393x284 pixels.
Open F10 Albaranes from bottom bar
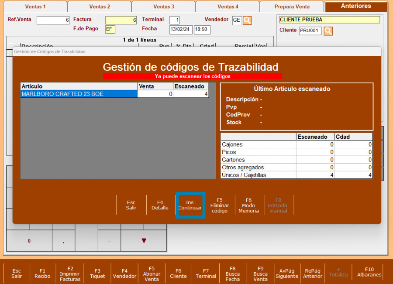pyautogui.click(x=369, y=272)
